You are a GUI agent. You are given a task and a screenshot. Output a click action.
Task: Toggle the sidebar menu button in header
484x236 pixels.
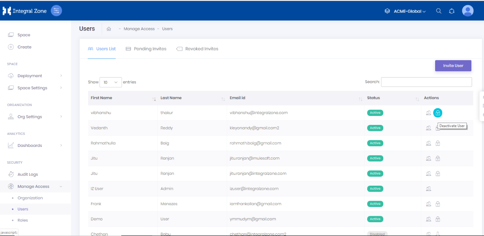tap(56, 11)
